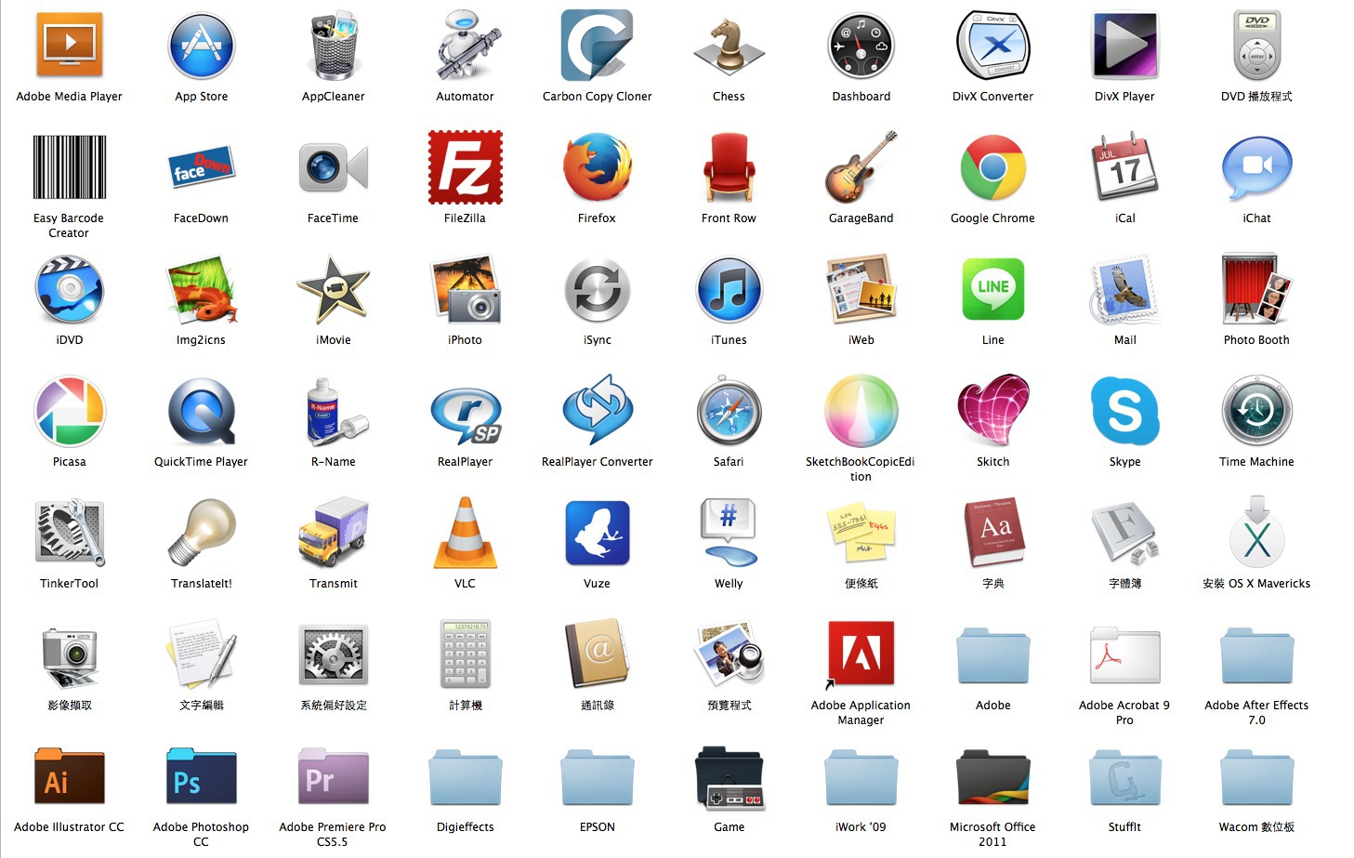Click the Carbon Copy Cloner icon
1354x858 pixels.
(598, 46)
